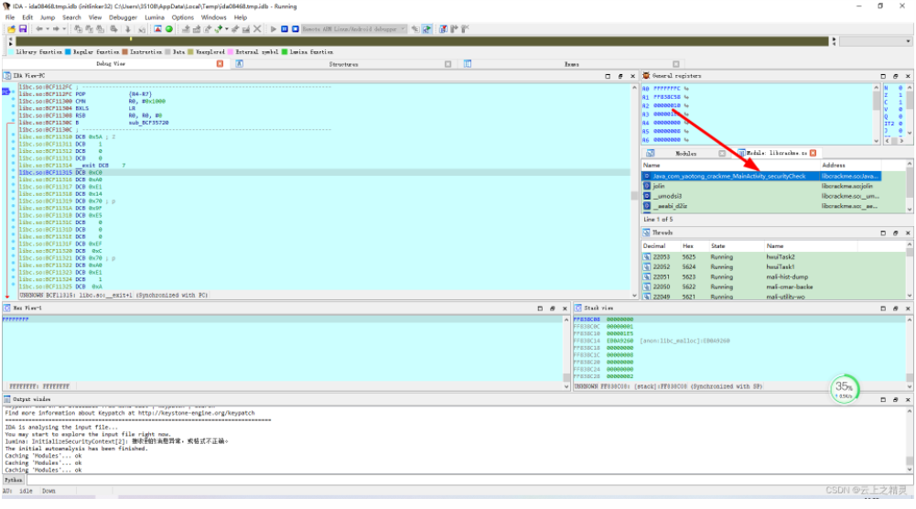Maximize the Stack view panel

(x=883, y=308)
